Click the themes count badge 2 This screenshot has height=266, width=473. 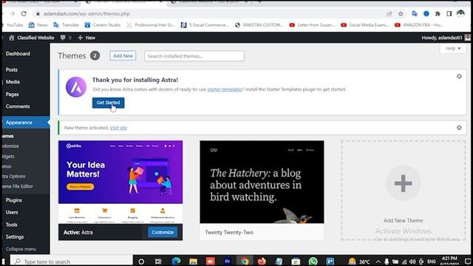[95, 56]
